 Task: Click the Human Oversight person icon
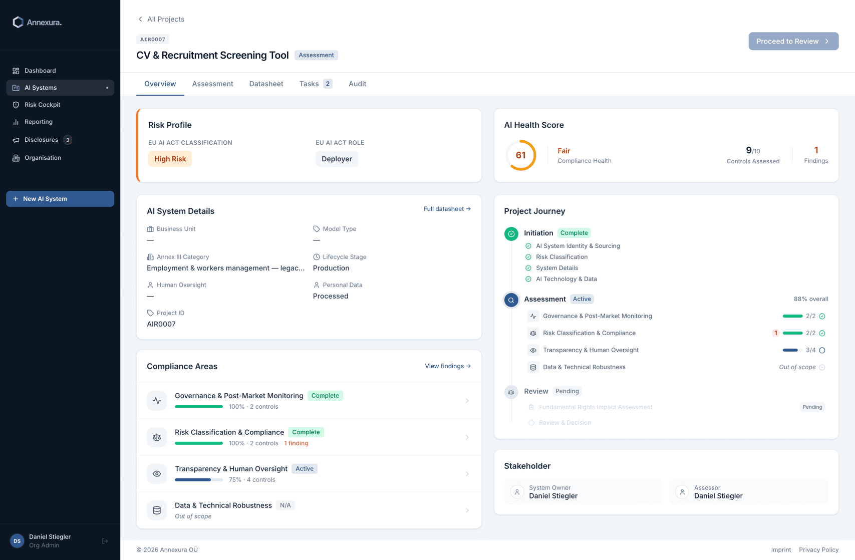150,285
